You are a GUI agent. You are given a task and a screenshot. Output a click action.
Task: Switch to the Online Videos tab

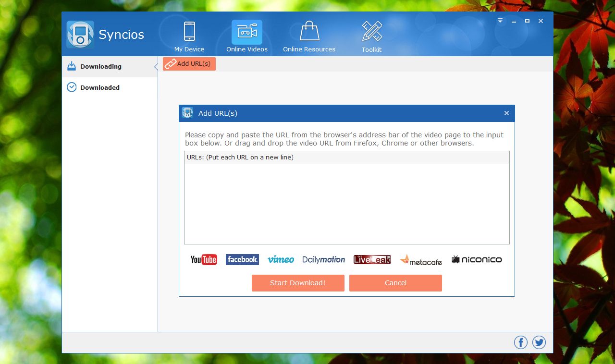coord(247,36)
